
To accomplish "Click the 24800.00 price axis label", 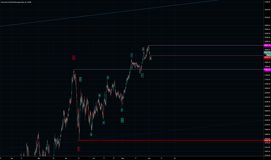I will pyautogui.click(x=268, y=134).
